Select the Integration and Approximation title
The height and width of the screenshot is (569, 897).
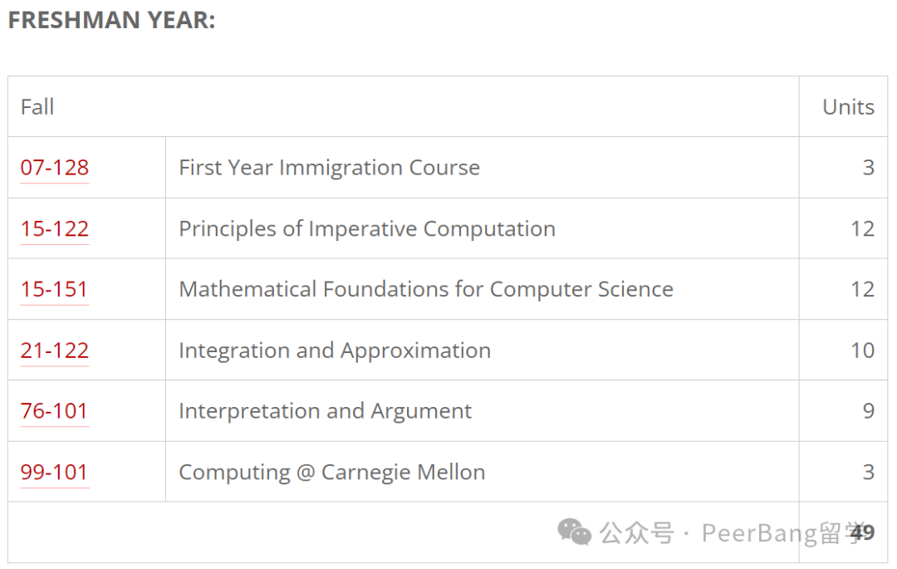[335, 351]
